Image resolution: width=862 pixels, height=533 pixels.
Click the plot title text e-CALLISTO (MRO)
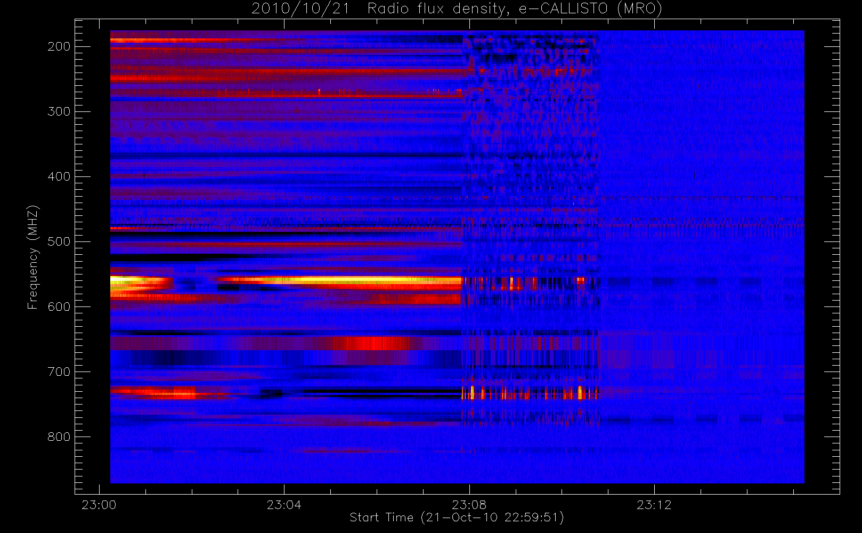pyautogui.click(x=590, y=9)
